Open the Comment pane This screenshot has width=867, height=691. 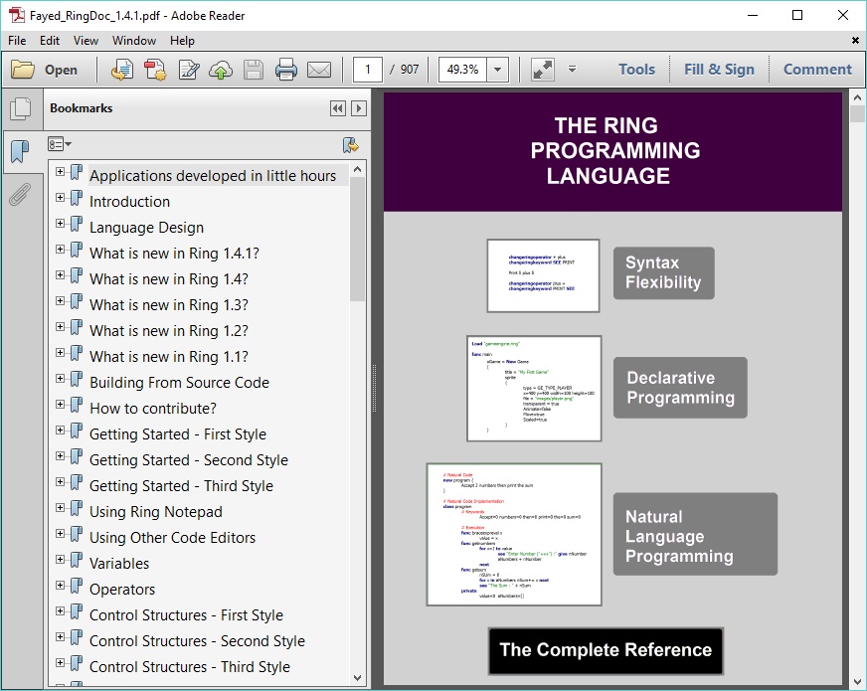[818, 70]
